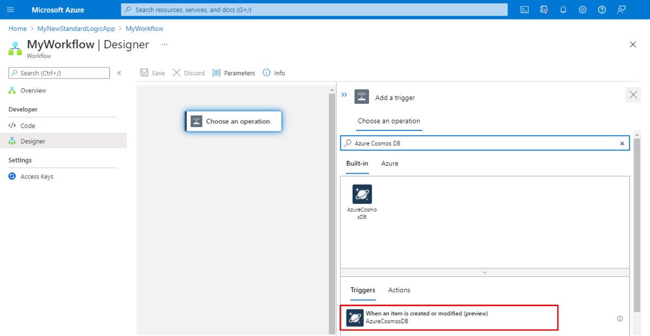Viewport: 650px width, 336px height.
Task: Open the ellipsis more options next to Designer
Action: click(165, 44)
